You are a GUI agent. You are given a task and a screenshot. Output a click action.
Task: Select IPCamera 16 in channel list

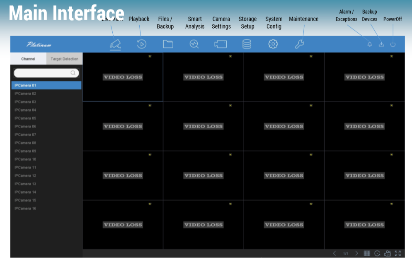tap(25, 209)
